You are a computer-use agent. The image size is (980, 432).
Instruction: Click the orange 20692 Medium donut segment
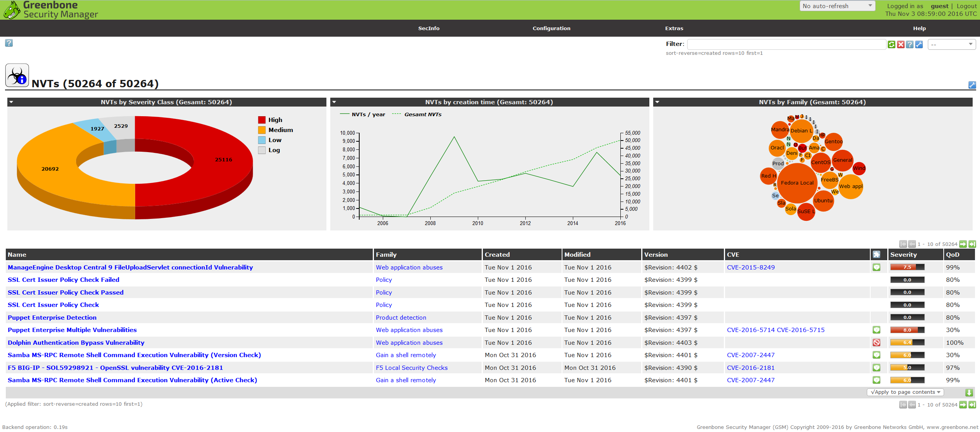click(50, 169)
